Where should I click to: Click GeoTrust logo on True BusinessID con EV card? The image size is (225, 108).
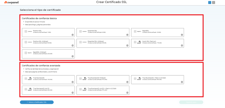pyautogui.click(x=30, y=89)
